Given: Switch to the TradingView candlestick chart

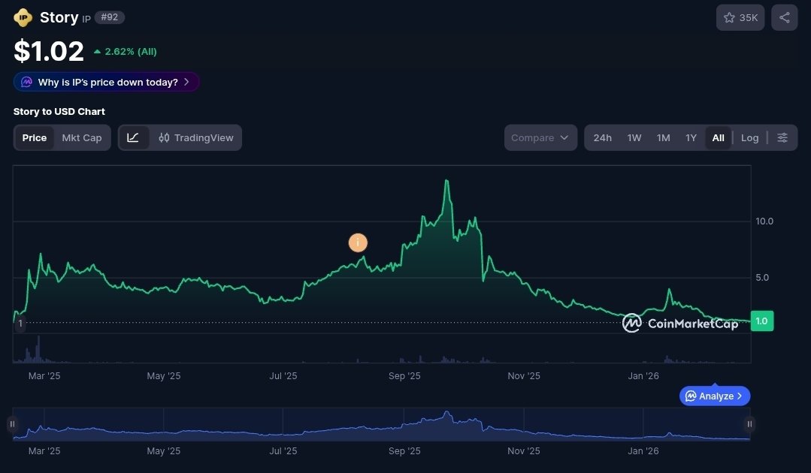Looking at the screenshot, I should [196, 138].
